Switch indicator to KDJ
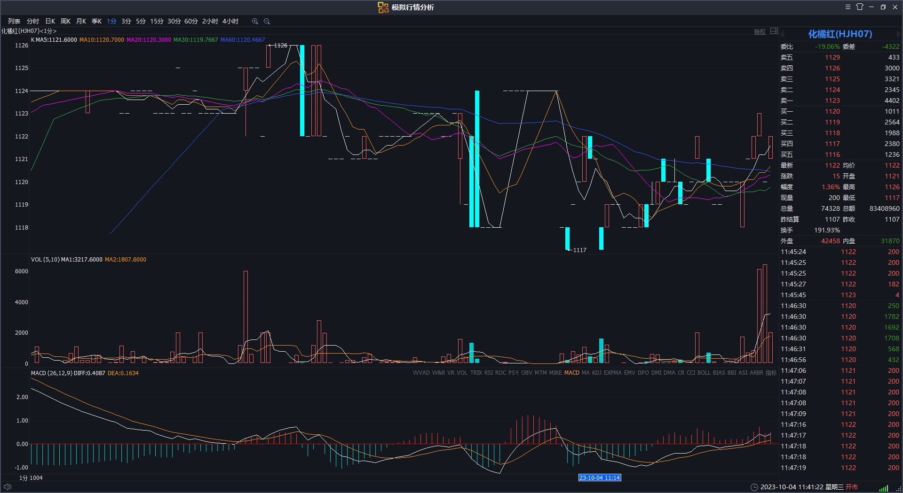Viewport: 903px width, 493px height. [x=596, y=373]
